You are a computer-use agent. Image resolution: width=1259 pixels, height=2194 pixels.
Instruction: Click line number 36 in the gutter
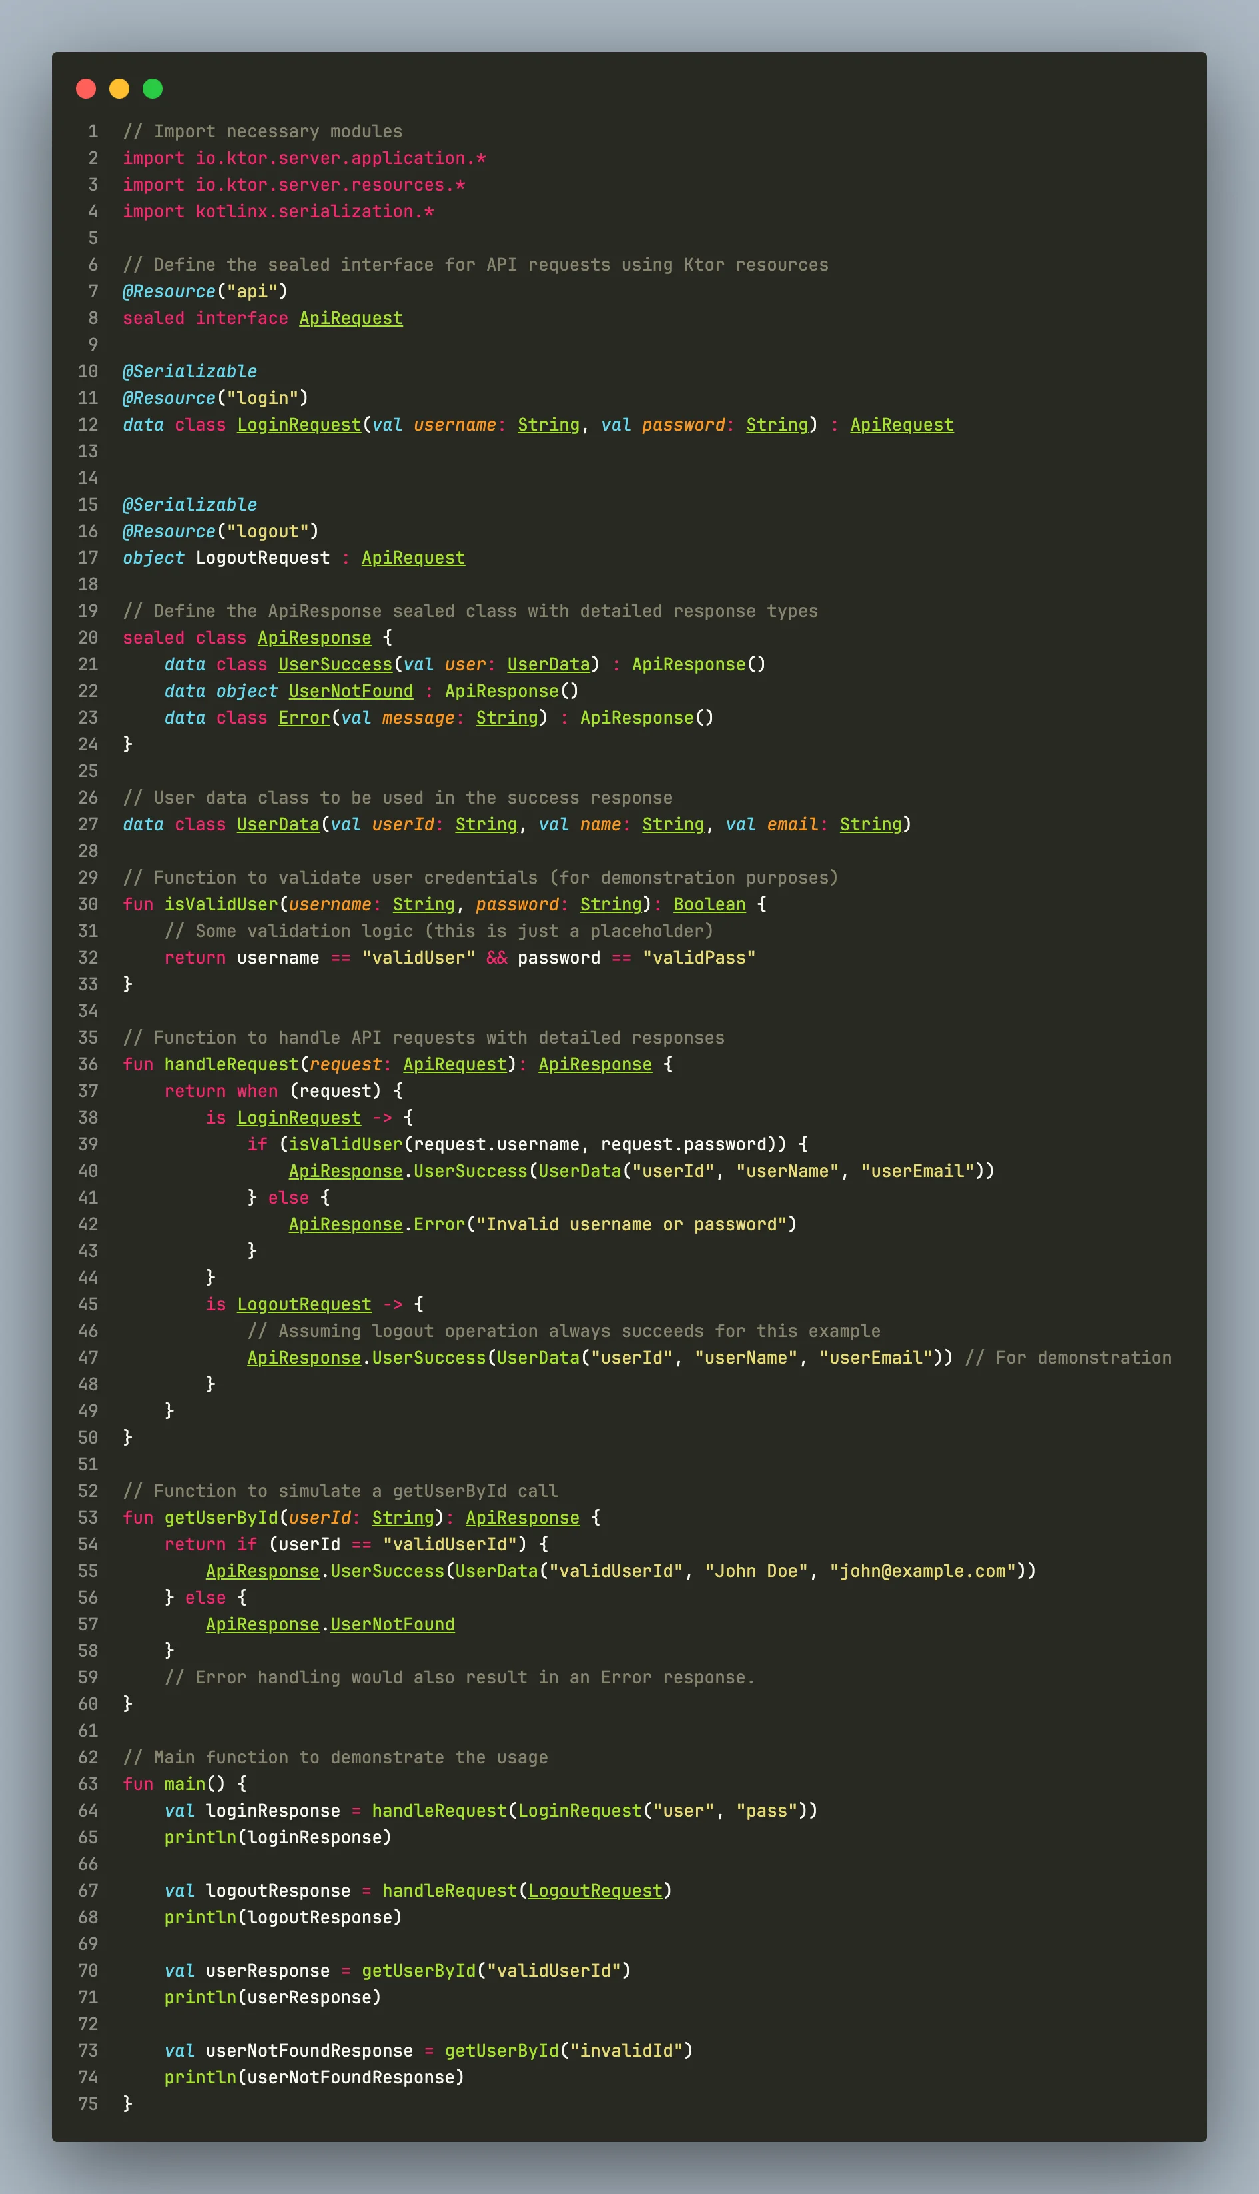click(x=88, y=1064)
